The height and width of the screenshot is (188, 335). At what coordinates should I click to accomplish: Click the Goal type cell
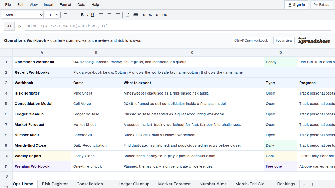click(281, 156)
